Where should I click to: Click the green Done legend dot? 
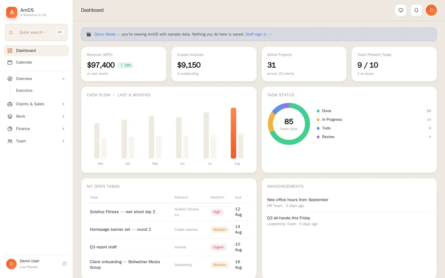point(318,111)
